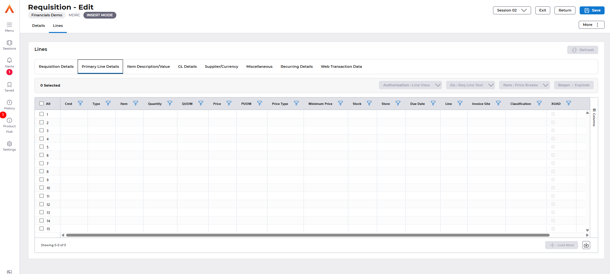Open Primary Line Details tab
The width and height of the screenshot is (610, 274).
point(100,67)
